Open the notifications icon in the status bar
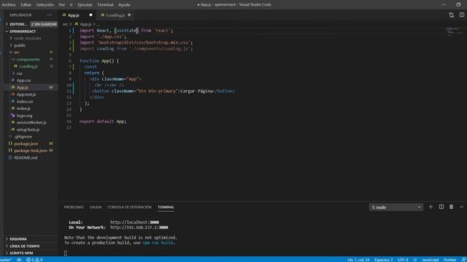The height and width of the screenshot is (262, 467). pos(464,260)
